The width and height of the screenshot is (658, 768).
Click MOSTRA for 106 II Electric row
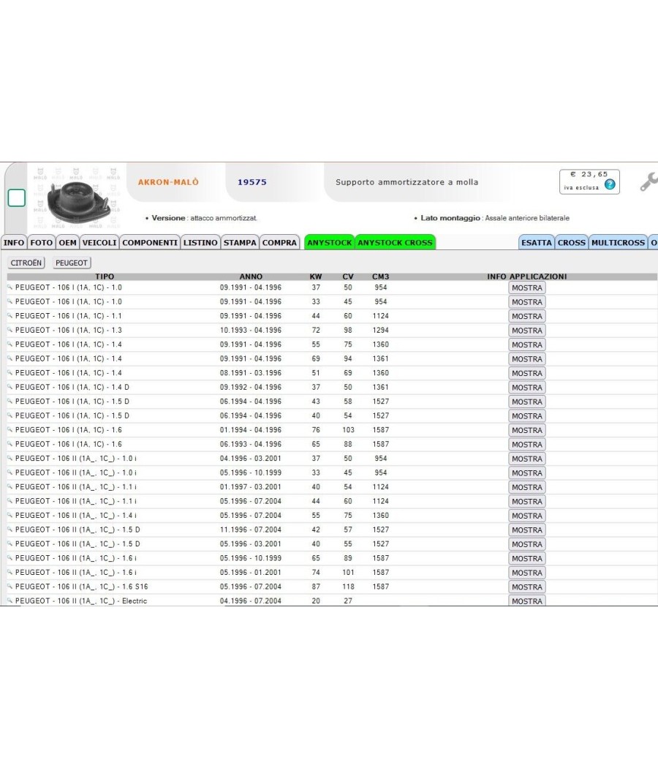coord(527,601)
